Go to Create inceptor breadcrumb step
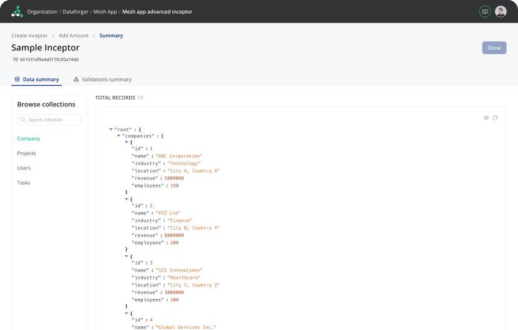This screenshot has width=518, height=330. (29, 35)
